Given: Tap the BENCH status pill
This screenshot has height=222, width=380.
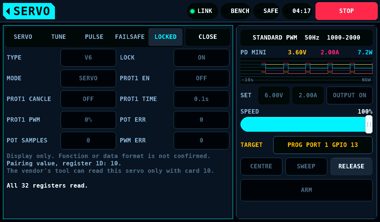Looking at the screenshot, I should click(x=236, y=11).
